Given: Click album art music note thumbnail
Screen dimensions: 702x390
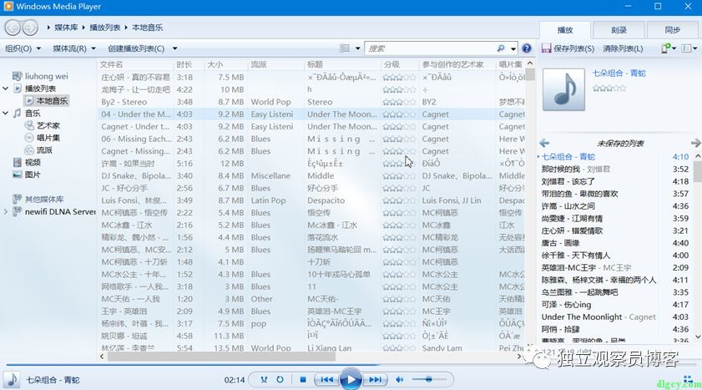Looking at the screenshot, I should point(563,89).
